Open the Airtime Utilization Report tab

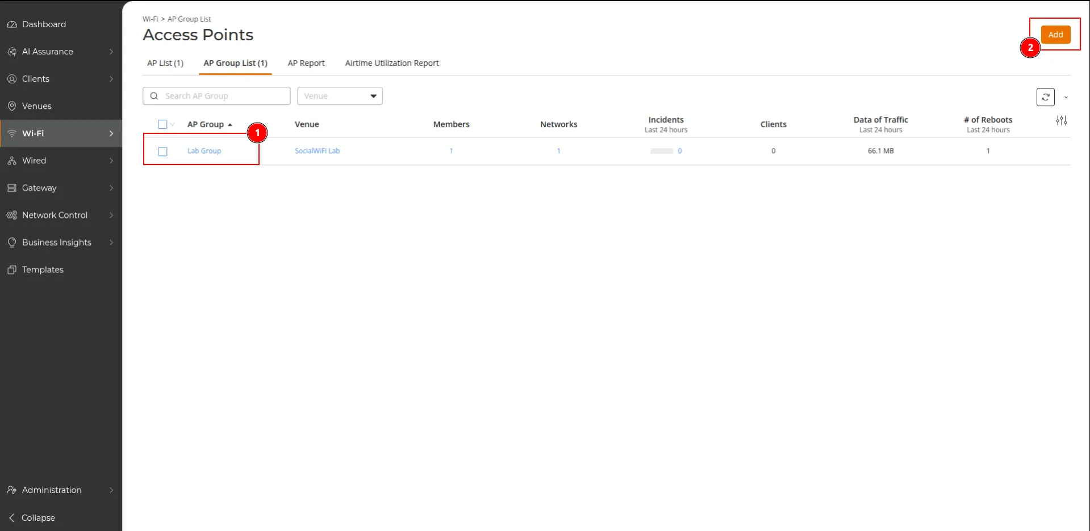click(392, 63)
